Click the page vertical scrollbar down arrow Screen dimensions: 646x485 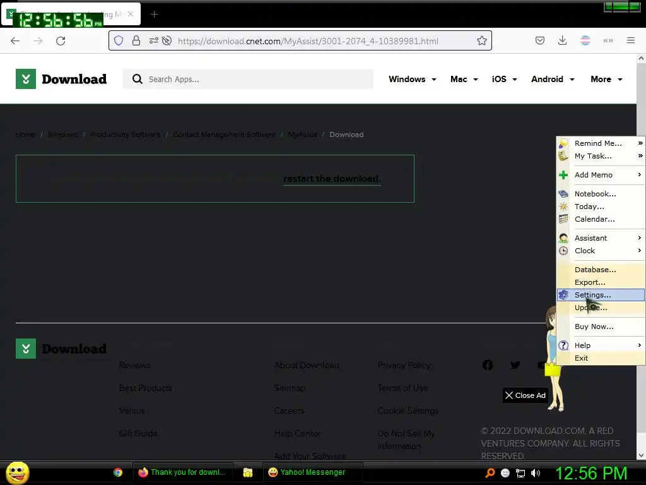point(641,455)
